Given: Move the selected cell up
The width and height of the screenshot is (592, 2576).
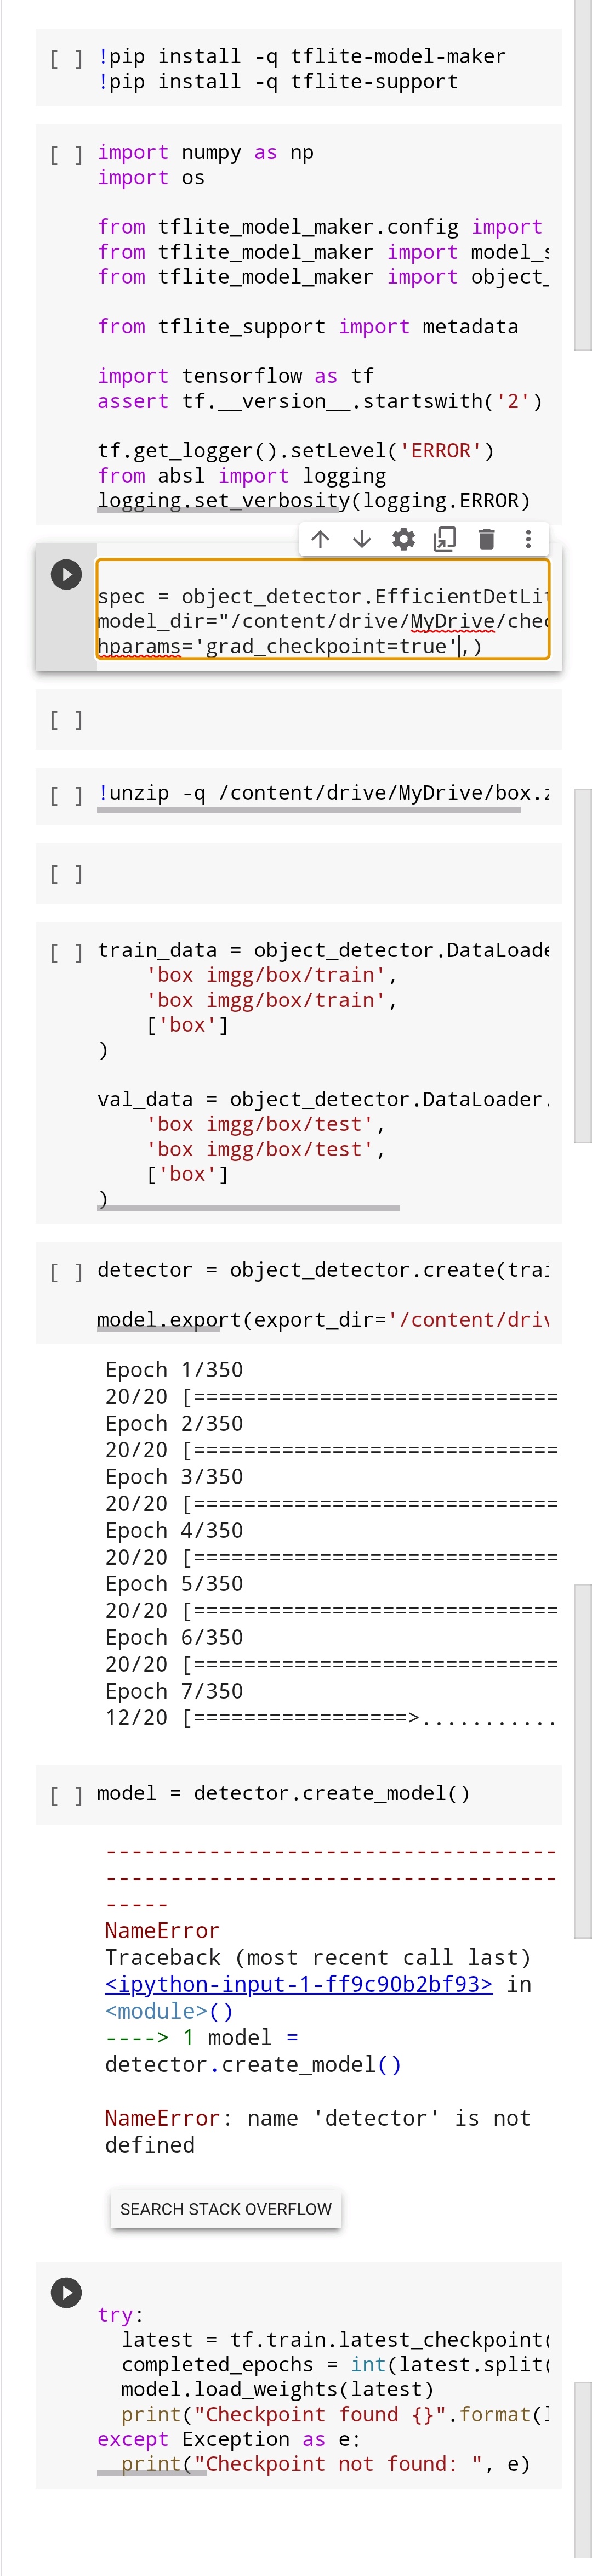Looking at the screenshot, I should (x=321, y=540).
